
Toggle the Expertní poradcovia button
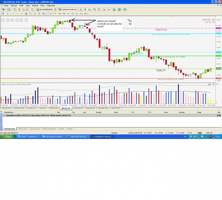(x=68, y=10)
